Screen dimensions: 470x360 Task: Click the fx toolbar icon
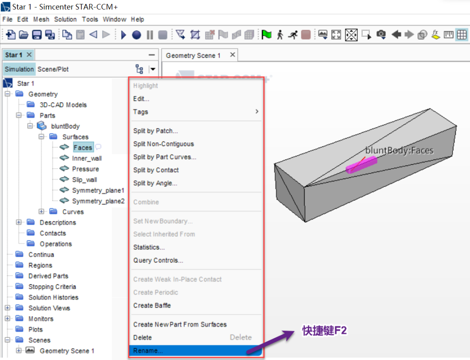click(436, 35)
